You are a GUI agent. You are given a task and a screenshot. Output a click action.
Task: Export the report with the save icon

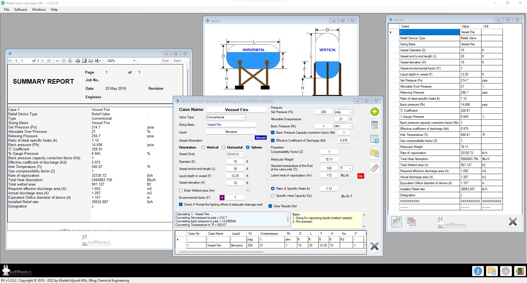(97, 61)
